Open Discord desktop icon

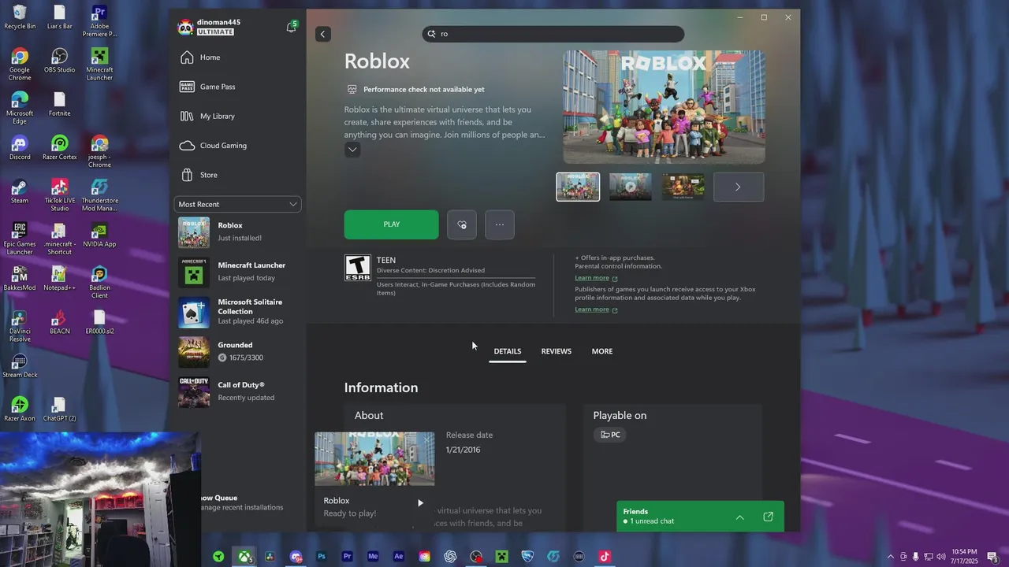tap(20, 148)
